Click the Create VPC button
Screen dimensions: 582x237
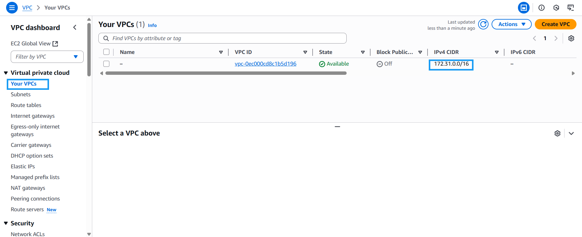pos(556,24)
